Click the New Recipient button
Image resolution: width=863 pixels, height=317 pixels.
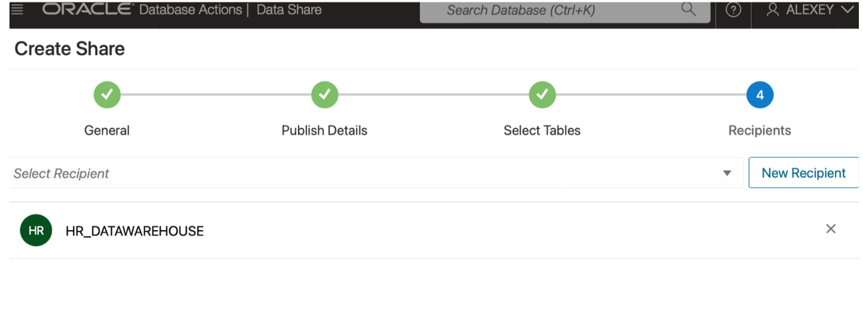point(804,173)
